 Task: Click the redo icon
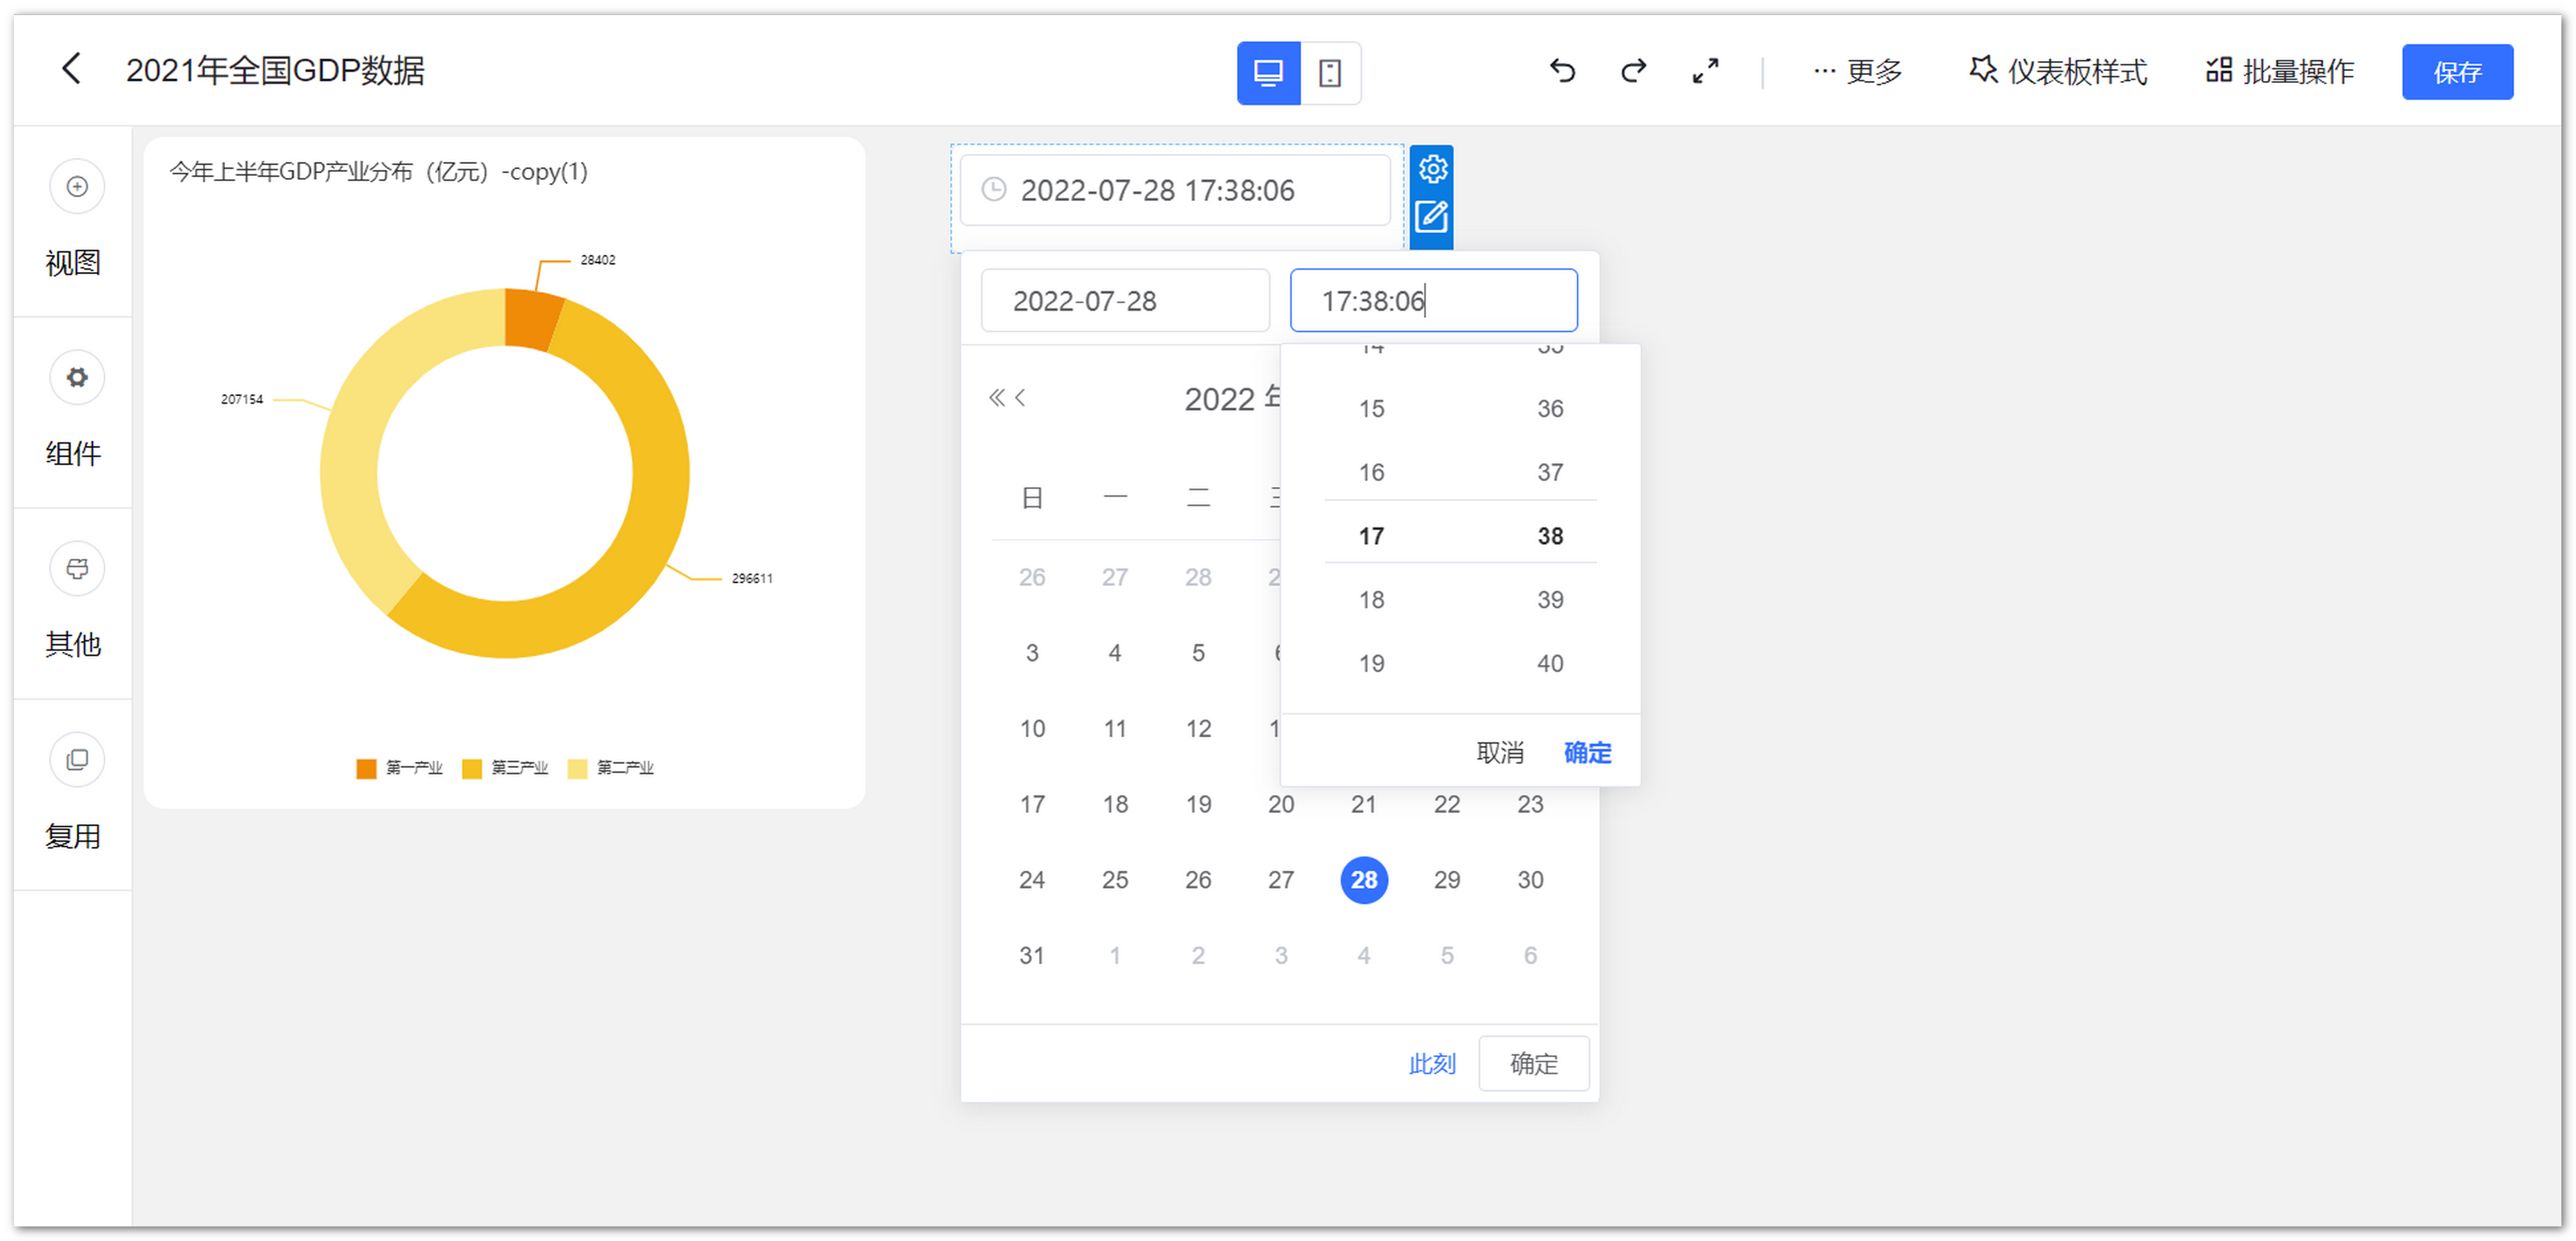[x=1633, y=71]
